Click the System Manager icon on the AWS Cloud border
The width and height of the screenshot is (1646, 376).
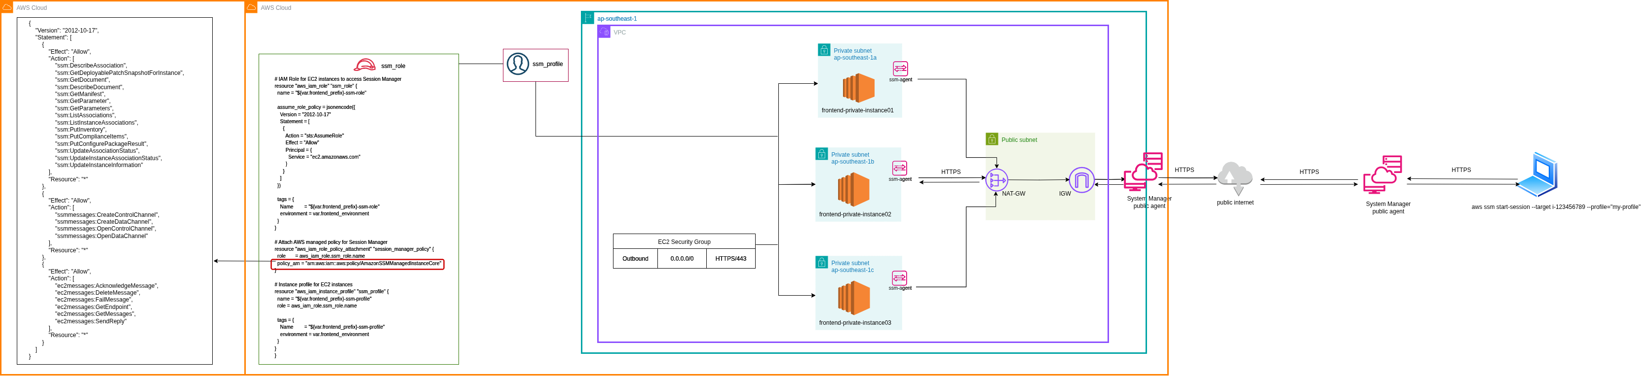(x=1143, y=171)
